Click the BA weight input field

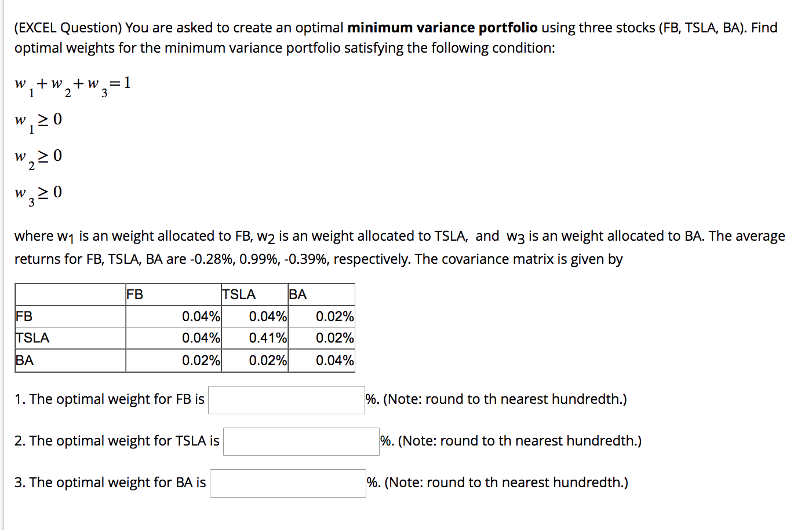pyautogui.click(x=287, y=483)
